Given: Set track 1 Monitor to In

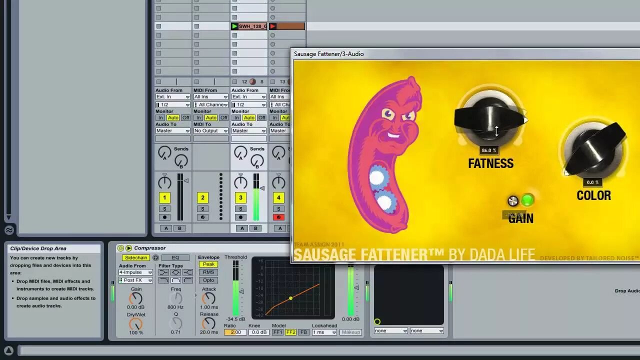Looking at the screenshot, I should 160,118.
